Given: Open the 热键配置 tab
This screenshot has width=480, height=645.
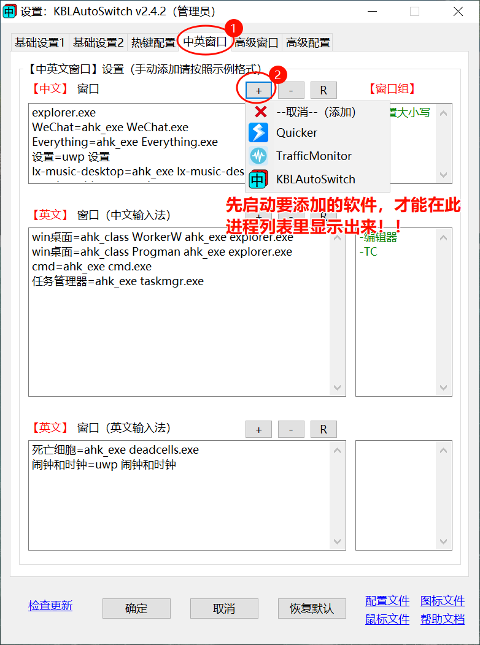Looking at the screenshot, I should click(x=153, y=42).
